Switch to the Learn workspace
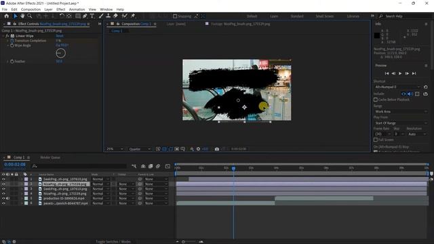434x244 pixels. click(274, 16)
